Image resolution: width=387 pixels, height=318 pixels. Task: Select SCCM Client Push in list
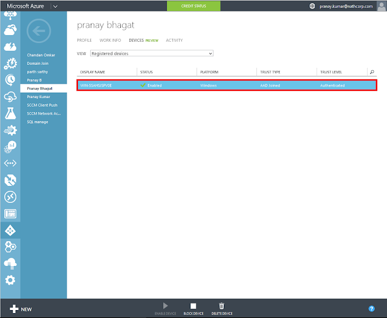click(x=42, y=105)
